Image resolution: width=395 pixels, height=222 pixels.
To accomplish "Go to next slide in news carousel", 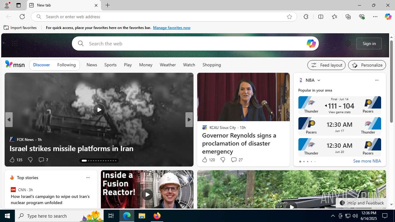I will [189, 120].
